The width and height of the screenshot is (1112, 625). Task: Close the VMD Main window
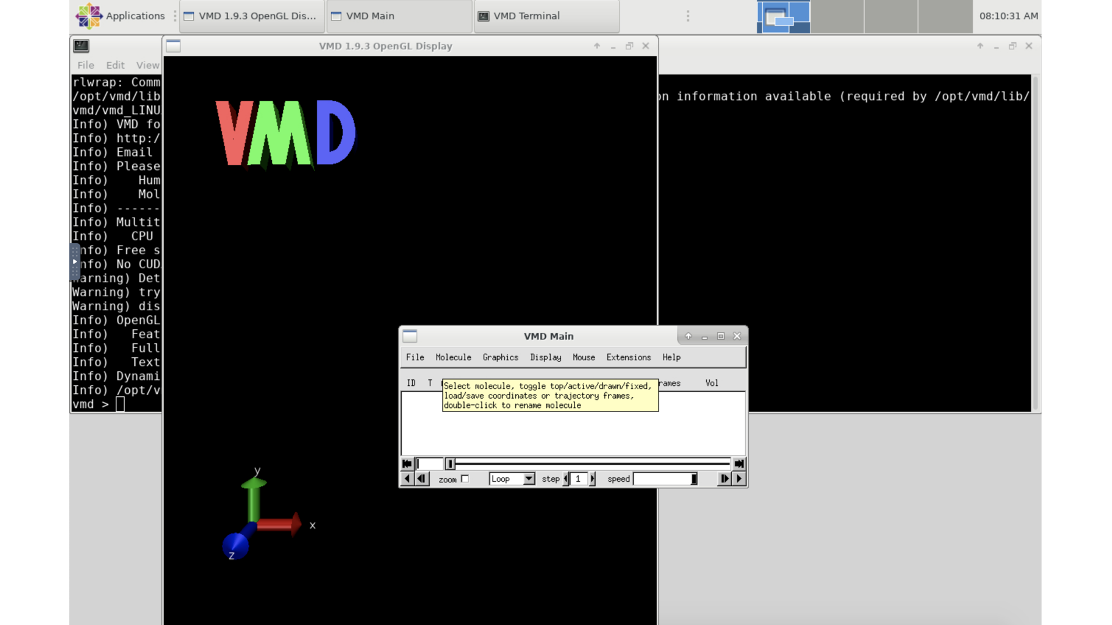[737, 336]
